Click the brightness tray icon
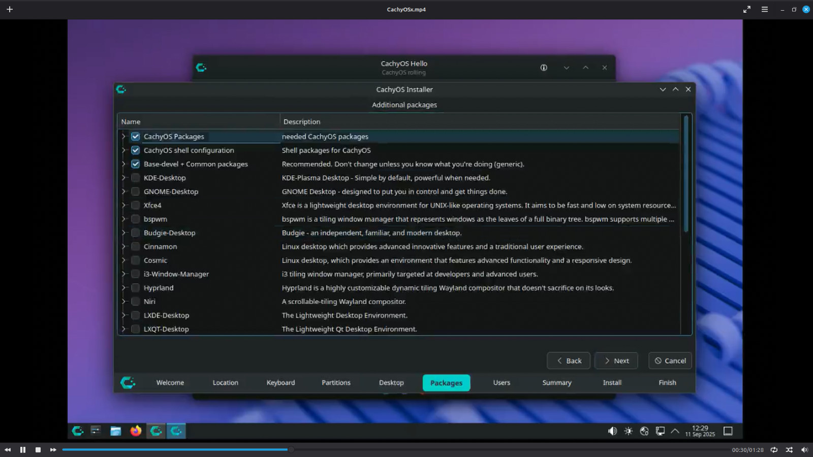 (x=629, y=431)
